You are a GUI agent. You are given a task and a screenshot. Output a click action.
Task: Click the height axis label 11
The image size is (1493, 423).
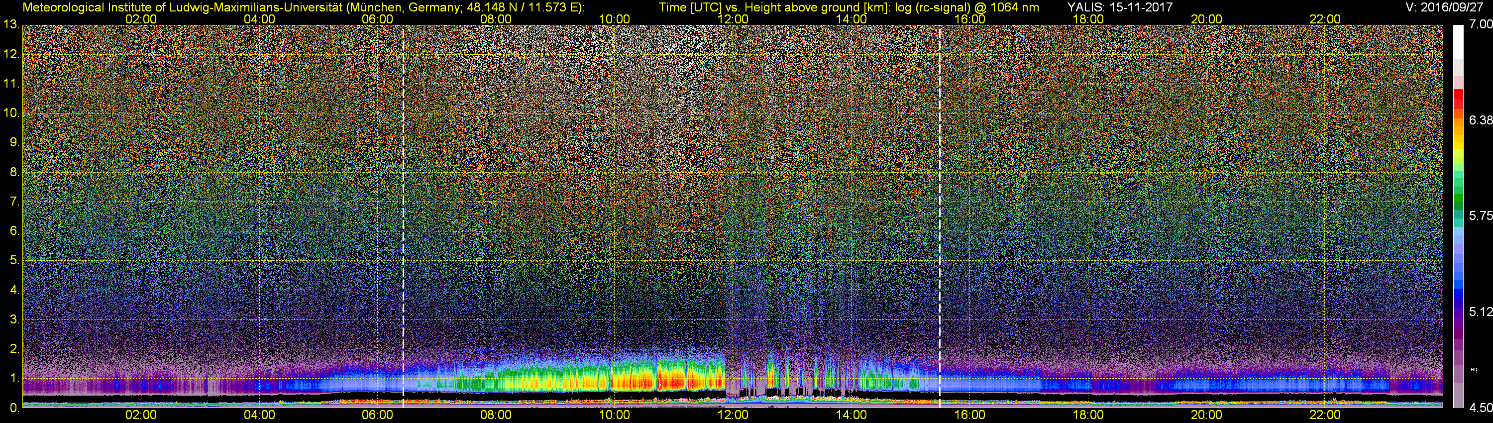click(11, 84)
